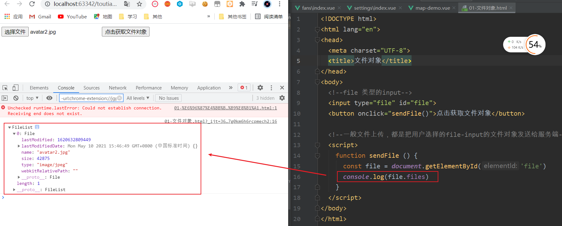Open the 阅读清单 reading list
The width and height of the screenshot is (562, 226).
(x=269, y=17)
